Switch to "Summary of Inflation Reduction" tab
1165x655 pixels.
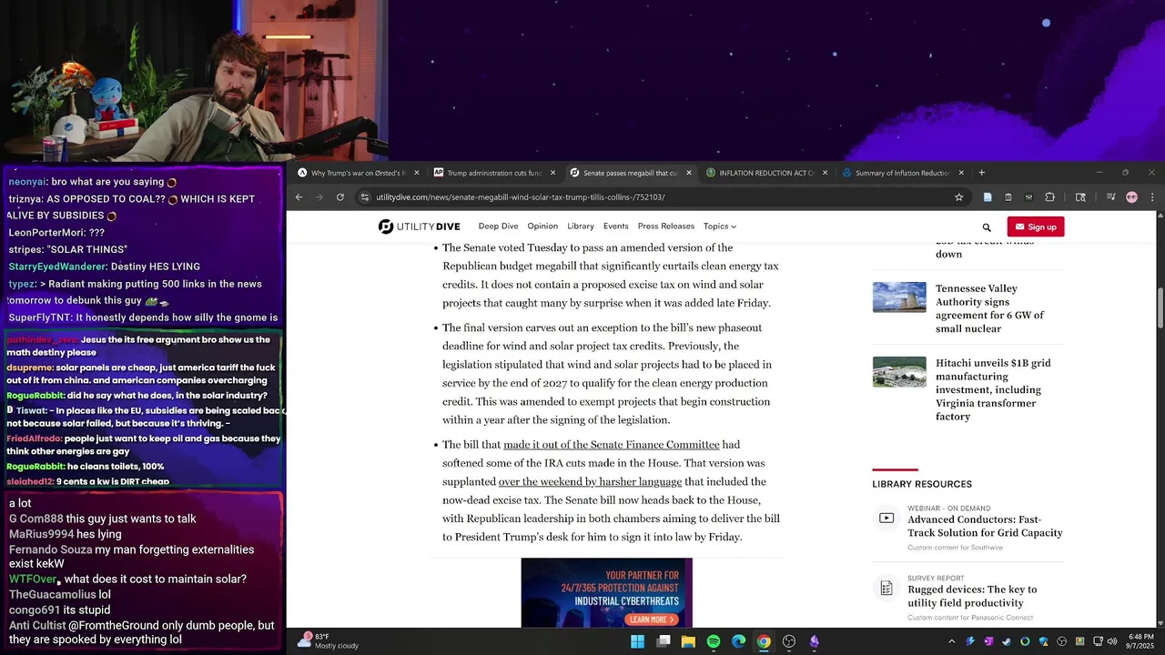tap(902, 173)
